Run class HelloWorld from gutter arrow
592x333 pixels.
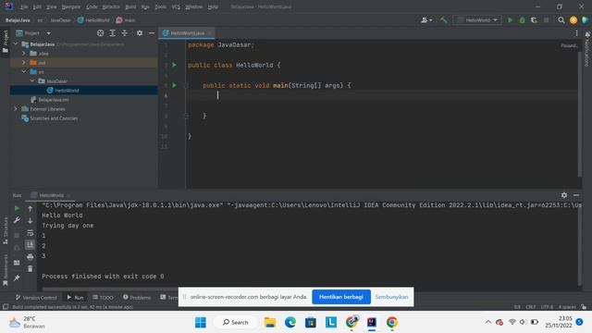click(x=174, y=65)
